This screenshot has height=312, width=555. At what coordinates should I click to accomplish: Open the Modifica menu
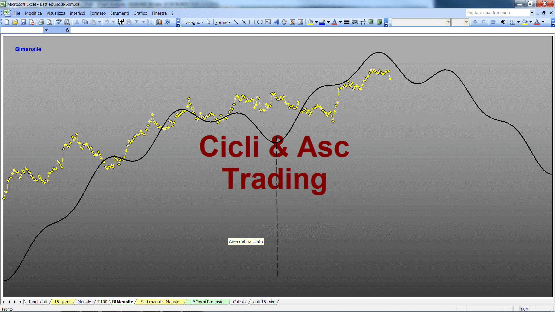(x=33, y=13)
